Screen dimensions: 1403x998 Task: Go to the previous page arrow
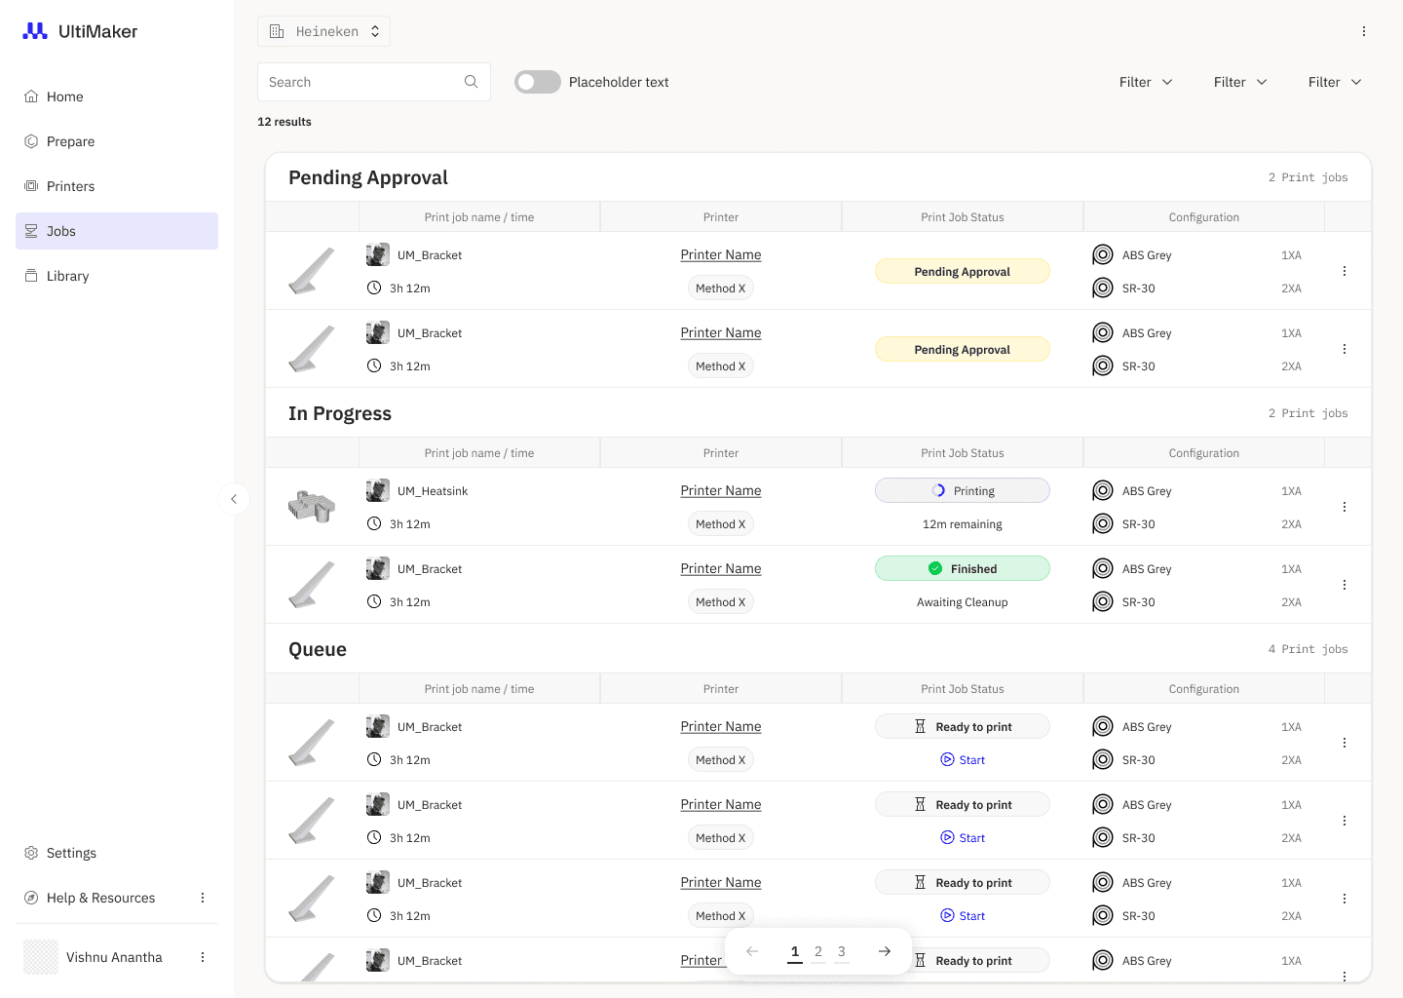point(752,951)
